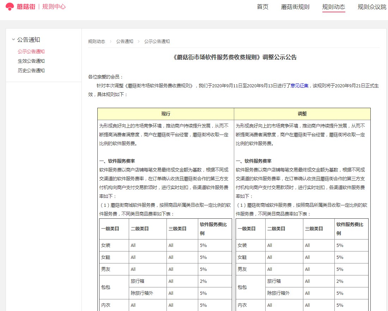
Task: Select 公告通知 sidebar section heading
Action: pyautogui.click(x=29, y=39)
